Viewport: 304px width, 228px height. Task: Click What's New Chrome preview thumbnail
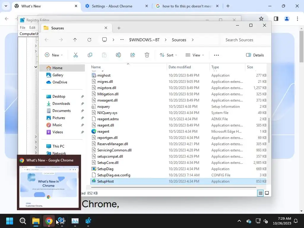coord(49,187)
